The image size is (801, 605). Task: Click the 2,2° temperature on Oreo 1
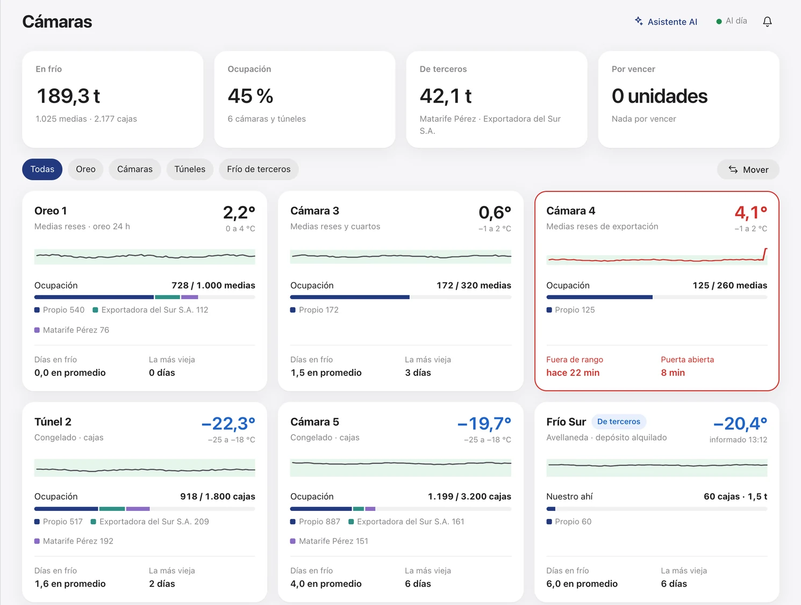click(239, 212)
